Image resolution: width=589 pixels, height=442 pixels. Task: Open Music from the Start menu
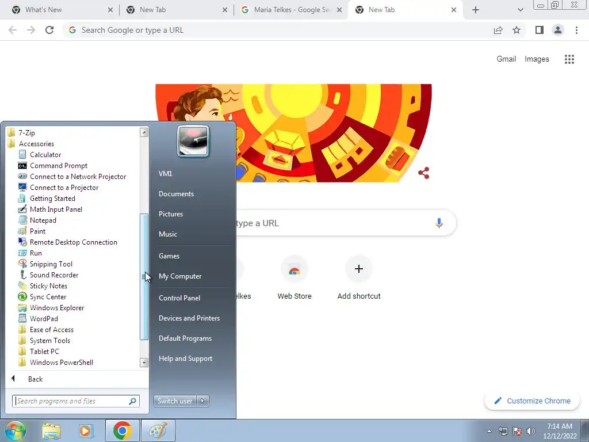click(x=168, y=234)
